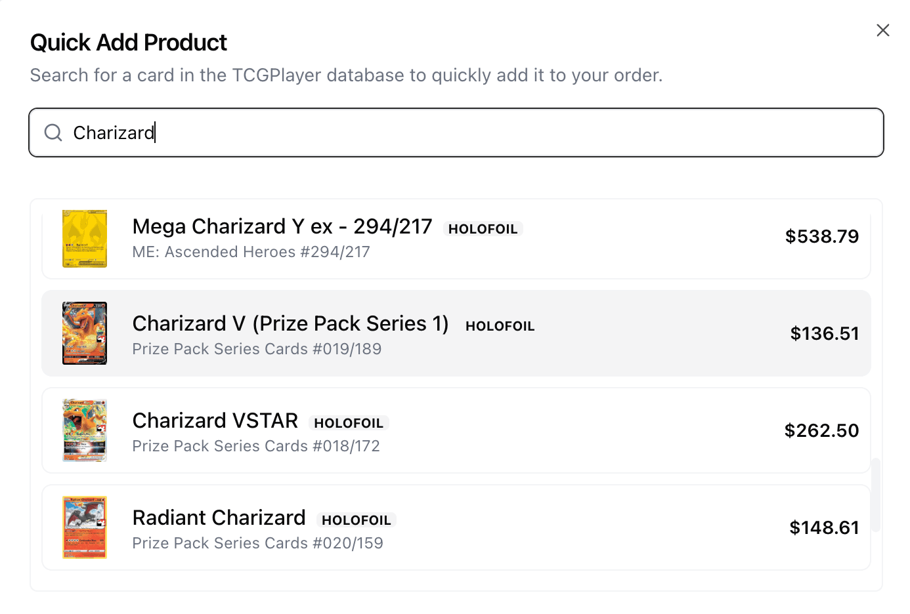
Task: Click the Prize Pack Series Cards #019/189 subtitle
Action: (257, 348)
